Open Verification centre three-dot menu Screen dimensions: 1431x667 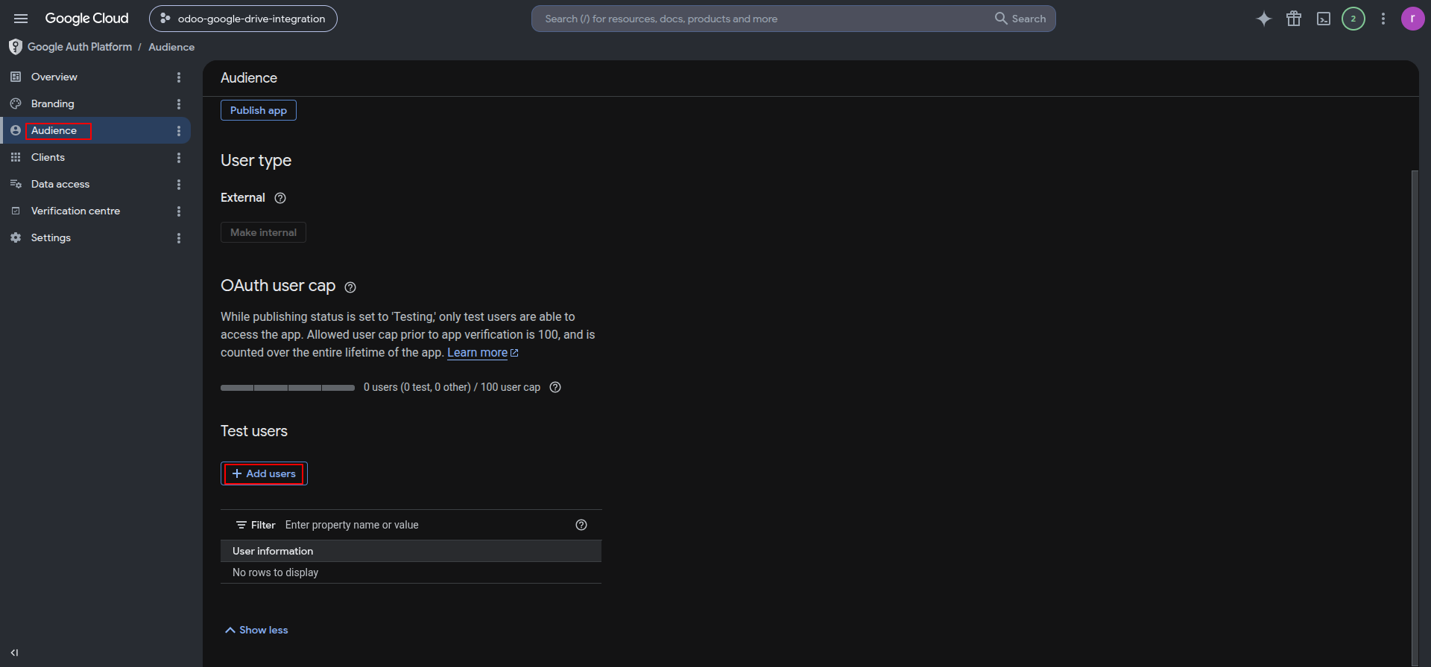pyautogui.click(x=179, y=211)
